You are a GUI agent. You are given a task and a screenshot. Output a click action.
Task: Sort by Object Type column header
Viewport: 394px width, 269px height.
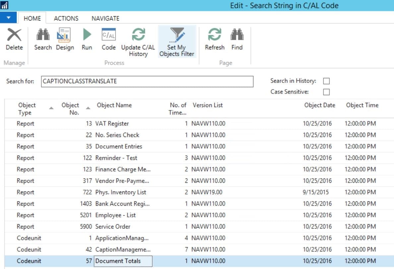click(x=27, y=108)
